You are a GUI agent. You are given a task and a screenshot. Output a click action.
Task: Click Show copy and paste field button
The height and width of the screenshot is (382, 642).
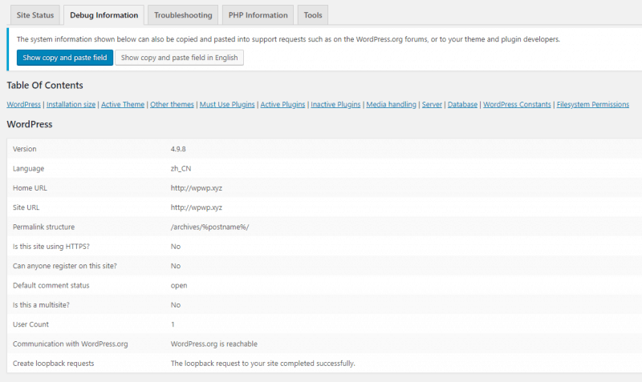[x=65, y=58]
